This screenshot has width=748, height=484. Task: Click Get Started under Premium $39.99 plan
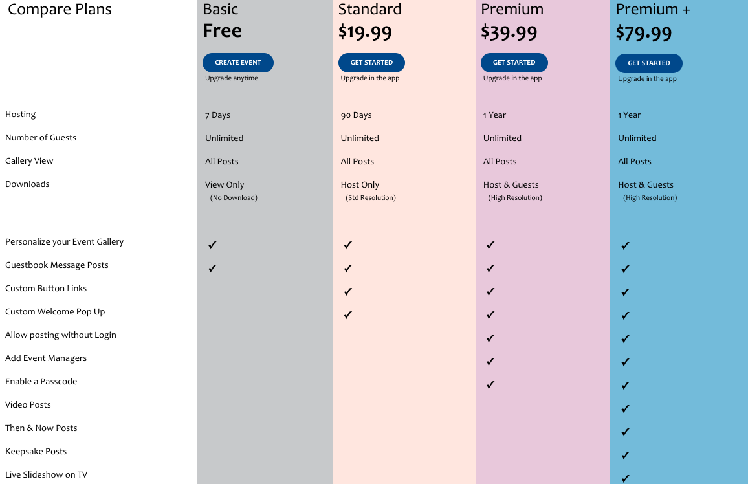tap(514, 63)
